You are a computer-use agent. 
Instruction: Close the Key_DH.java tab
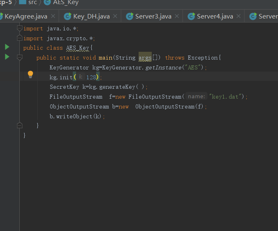point(115,16)
